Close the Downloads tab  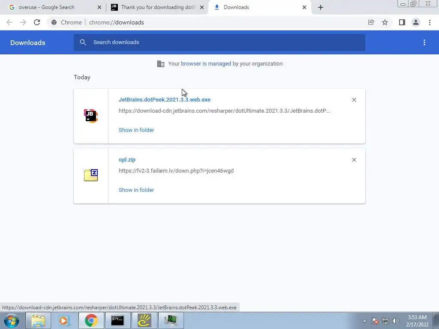point(304,8)
